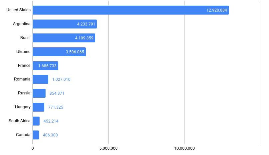The width and height of the screenshot is (269, 155).
Task: Click the South Africa category label text
Action: [20, 121]
